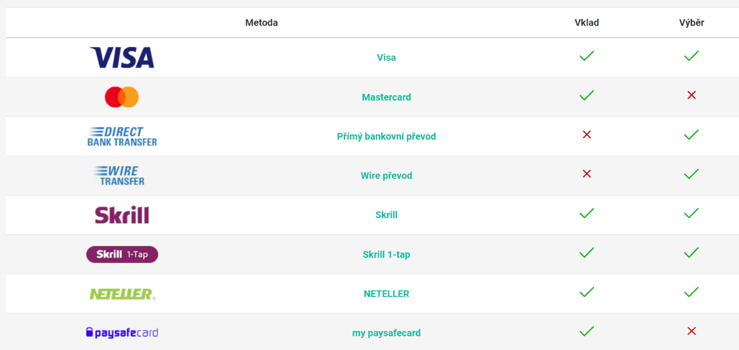
Task: Click the Wire Transfer logo
Action: (x=122, y=176)
